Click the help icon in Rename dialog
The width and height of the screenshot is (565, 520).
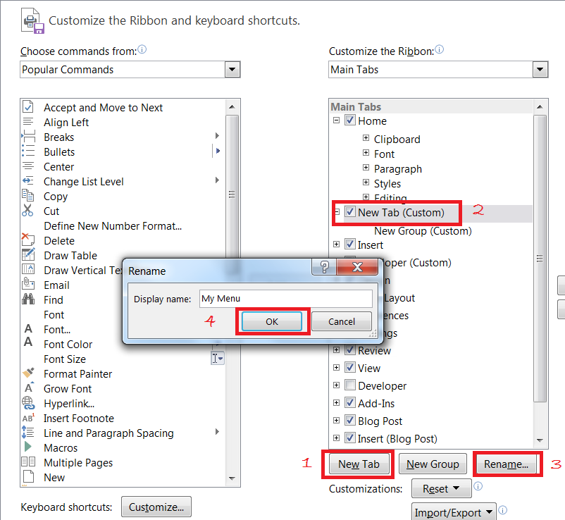click(325, 267)
